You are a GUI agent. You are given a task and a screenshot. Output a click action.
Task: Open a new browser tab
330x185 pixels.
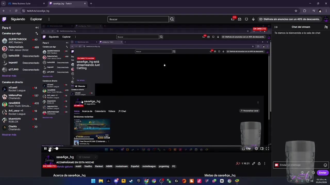pyautogui.click(x=91, y=4)
